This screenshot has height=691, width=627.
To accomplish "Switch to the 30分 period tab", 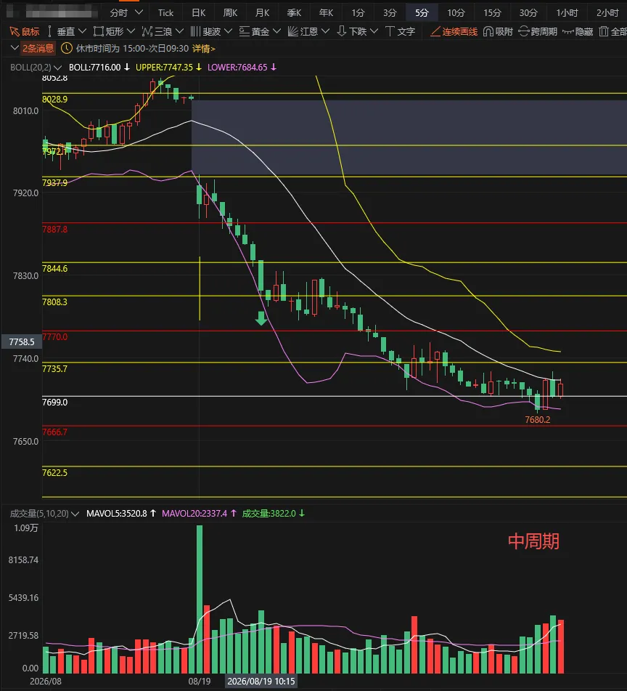I will pos(528,13).
